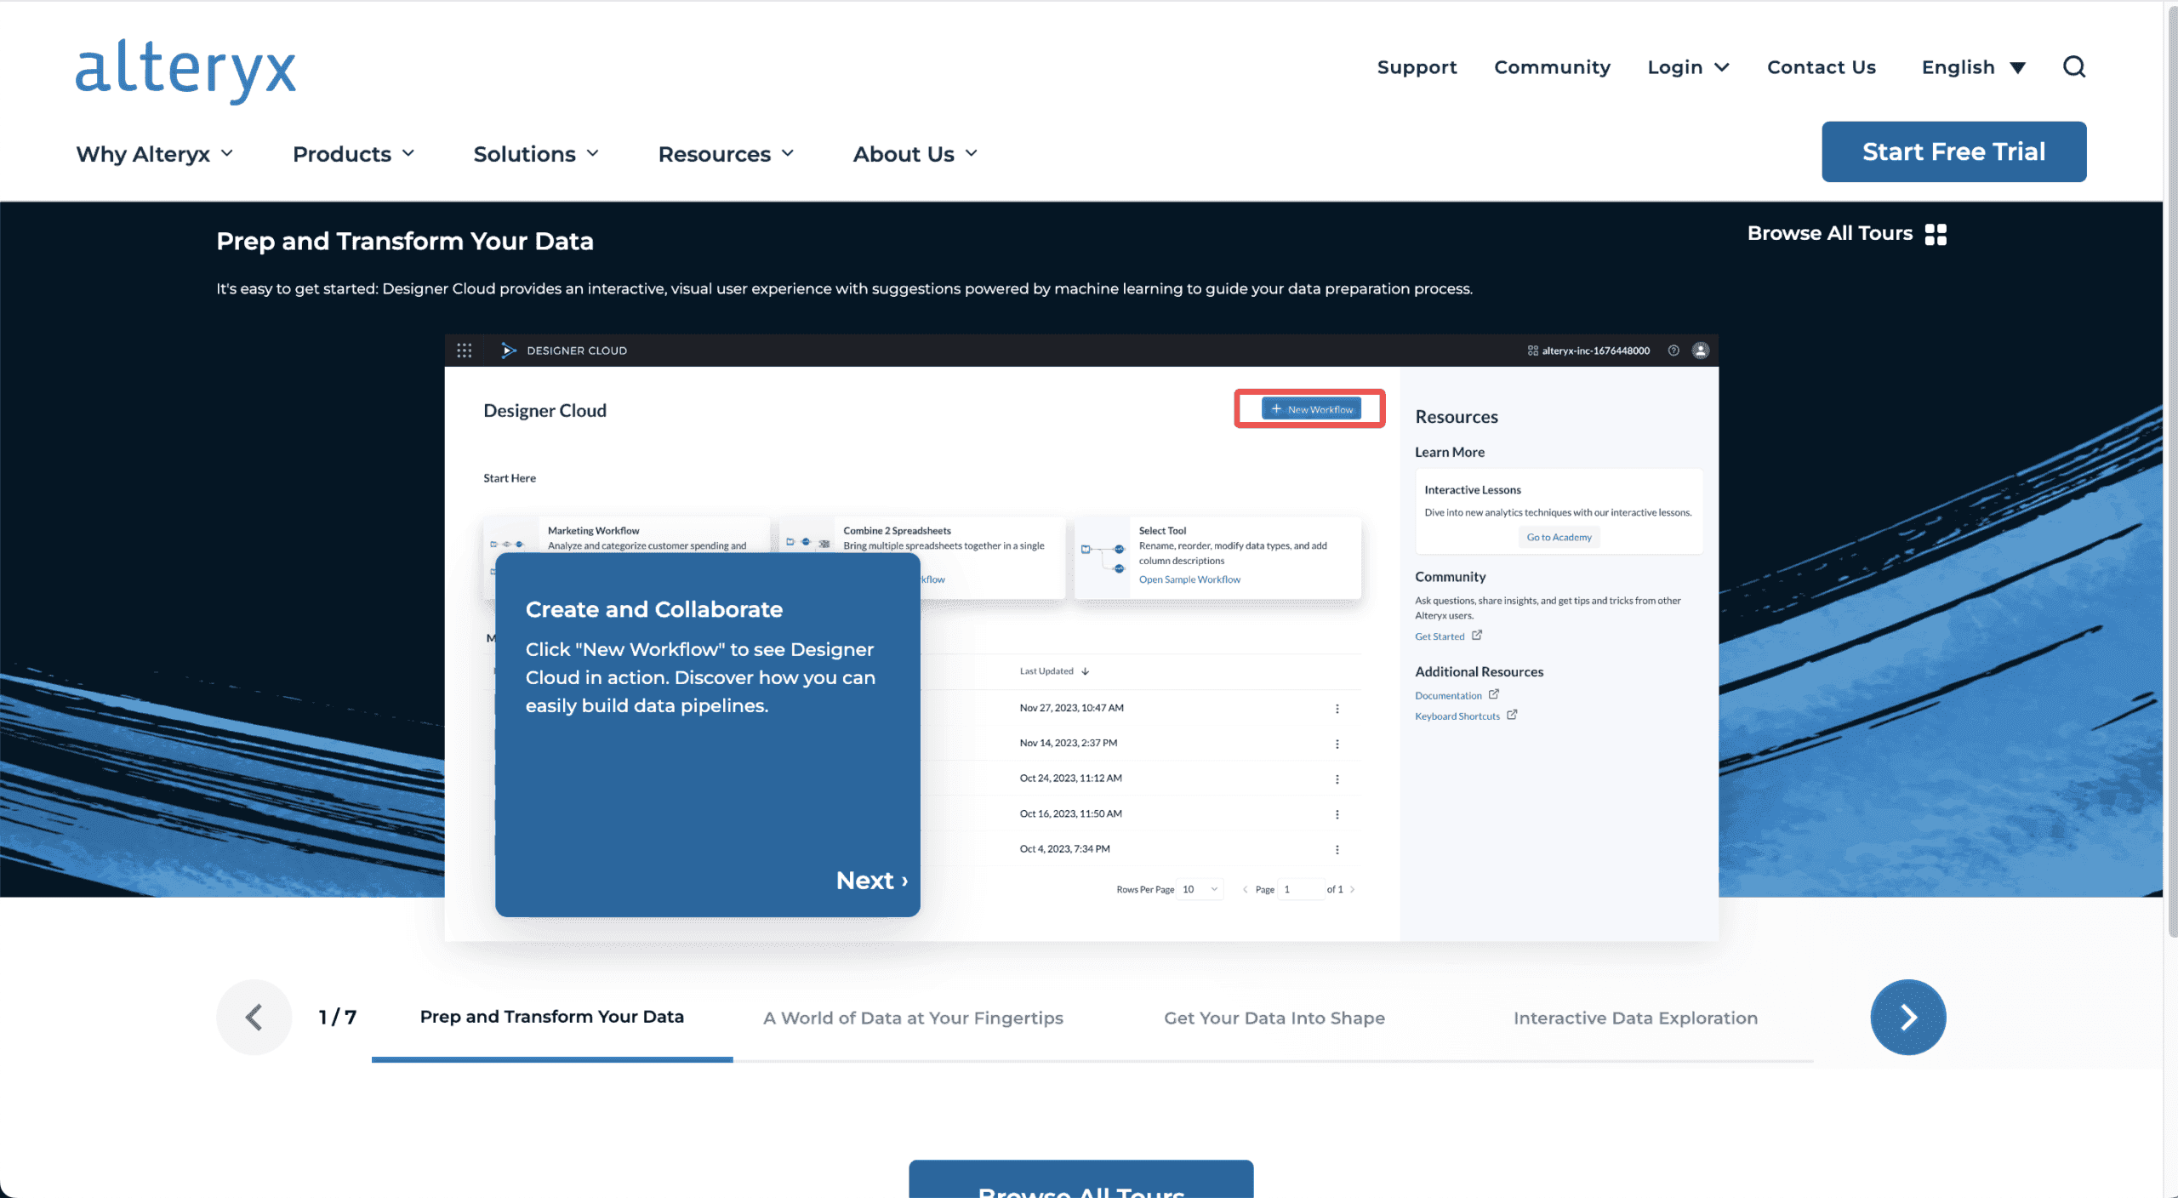Screen dimensions: 2178x1198
Task: Open the kebab menu on the Nov 27 row
Action: (x=1337, y=707)
